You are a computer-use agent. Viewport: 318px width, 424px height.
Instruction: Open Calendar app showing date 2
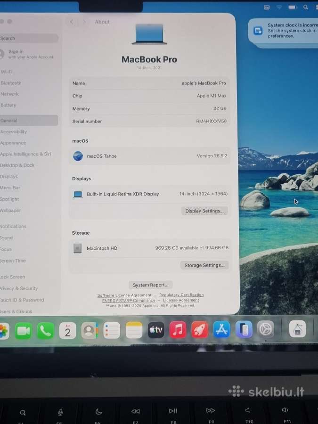[x=67, y=330]
